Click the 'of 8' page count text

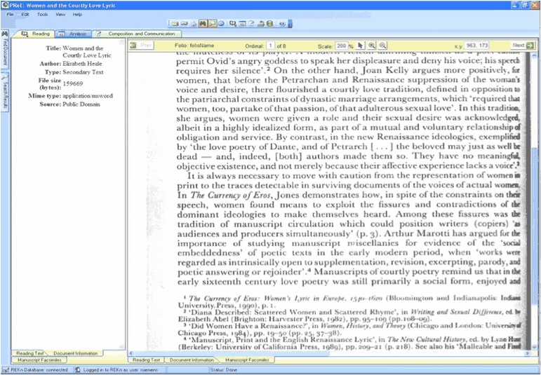click(x=281, y=46)
